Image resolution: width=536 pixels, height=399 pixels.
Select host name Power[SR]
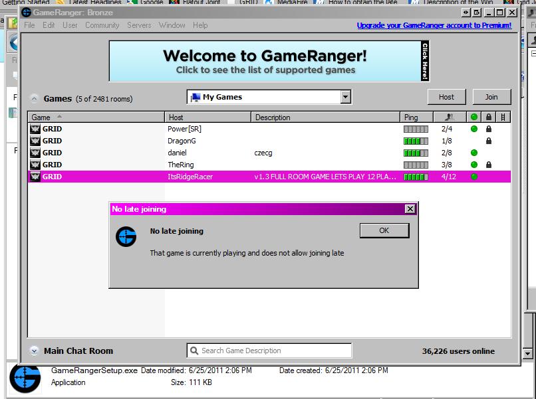[x=184, y=129]
